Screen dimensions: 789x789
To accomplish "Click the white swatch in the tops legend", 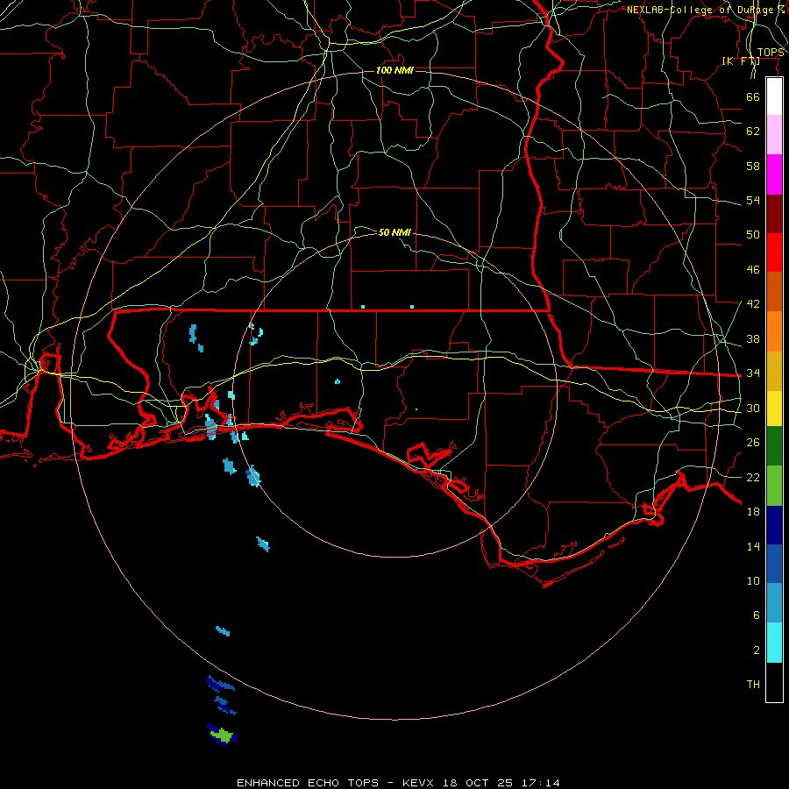I will [774, 96].
